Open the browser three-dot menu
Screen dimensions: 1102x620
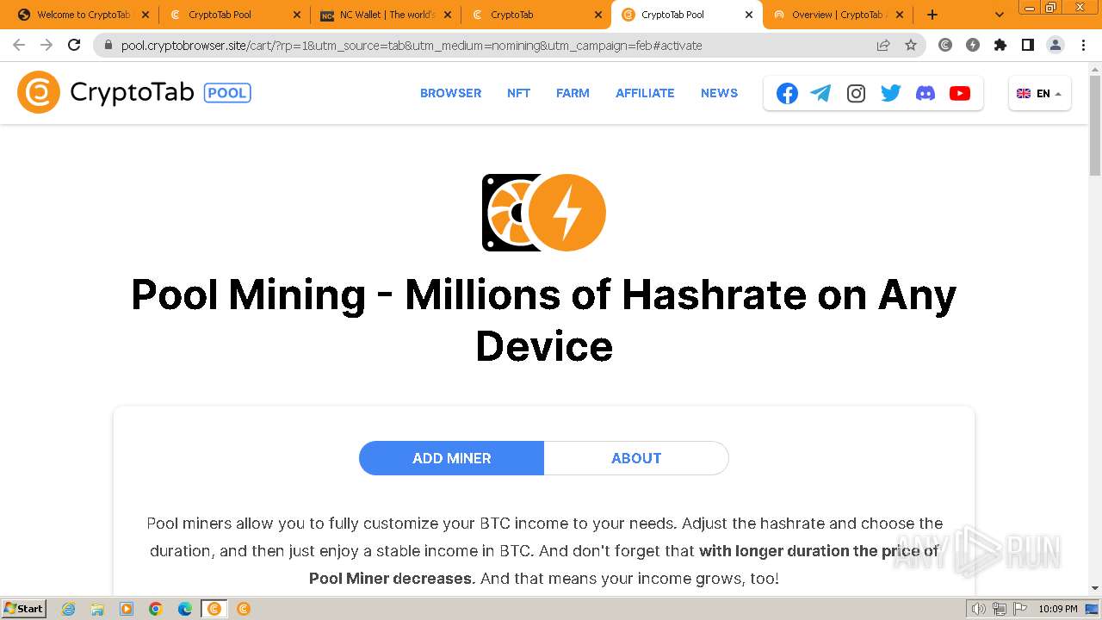[x=1083, y=45]
